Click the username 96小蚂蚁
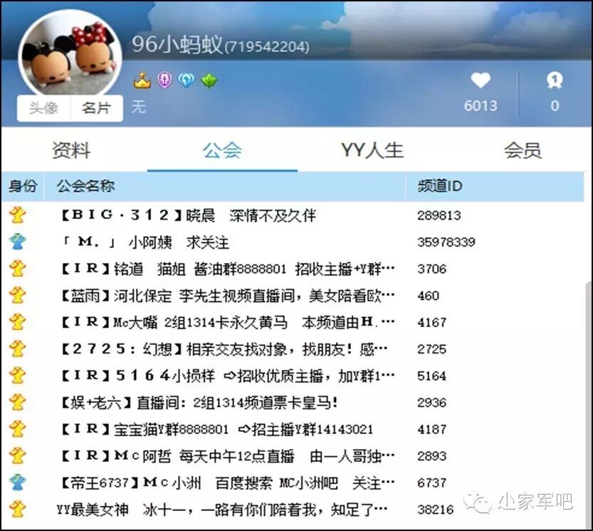This screenshot has width=593, height=531. 177,44
